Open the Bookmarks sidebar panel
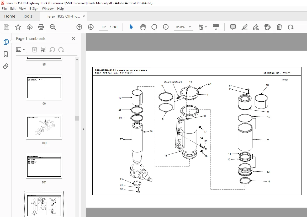Screen dimensions: 307x217 (x=6, y=54)
